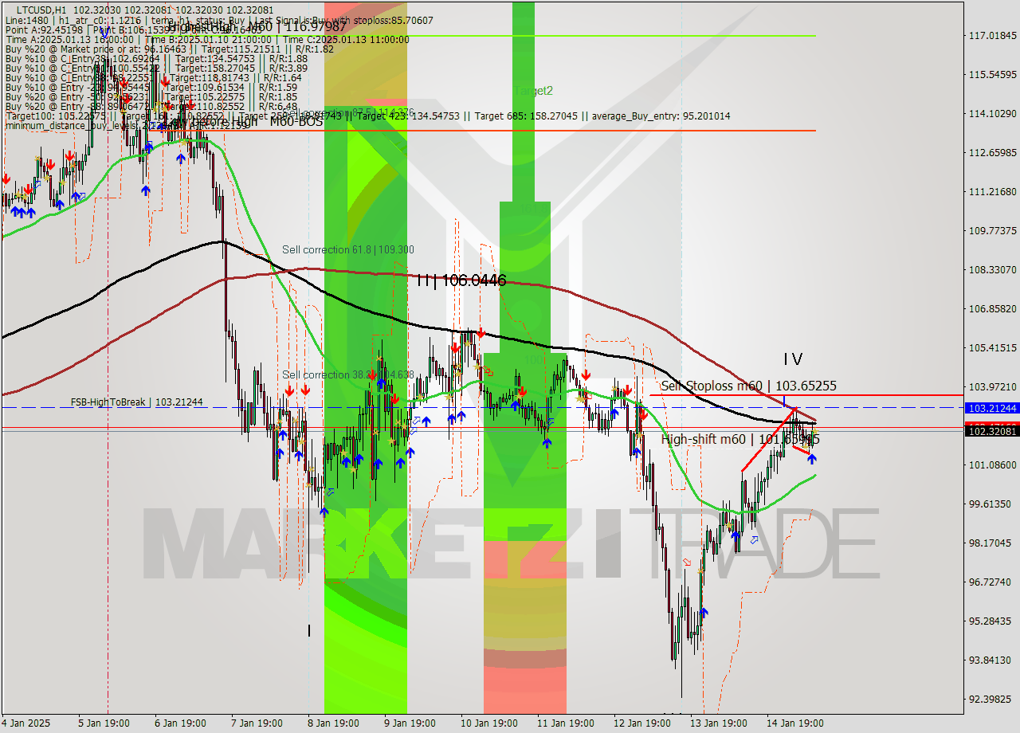Click the 112.65985 price axis label
The height and width of the screenshot is (733, 1020).
(x=991, y=153)
